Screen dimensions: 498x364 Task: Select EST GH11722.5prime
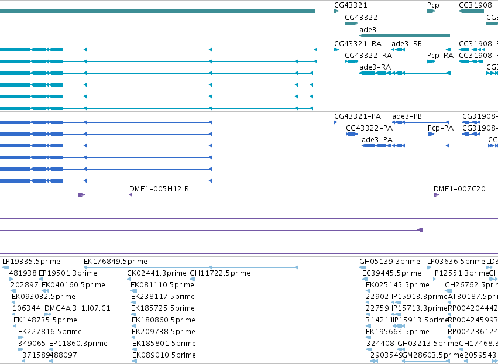220,273
